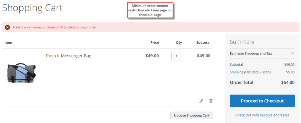
Task: Click the Shipping Flat Rate line
Action: click(x=250, y=72)
